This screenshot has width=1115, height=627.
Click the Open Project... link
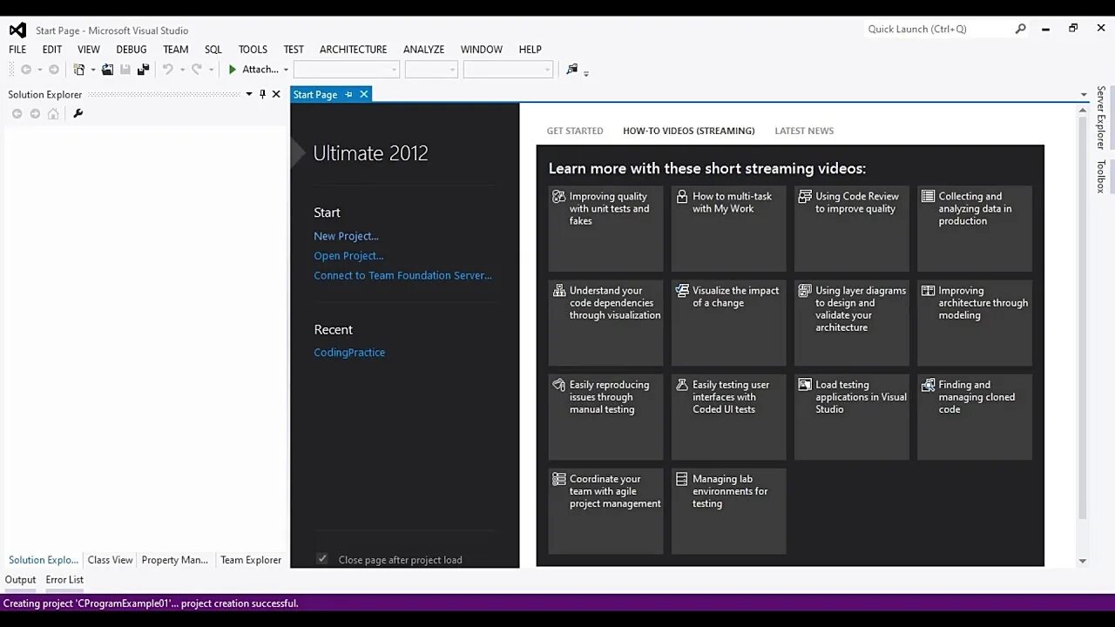tap(348, 256)
